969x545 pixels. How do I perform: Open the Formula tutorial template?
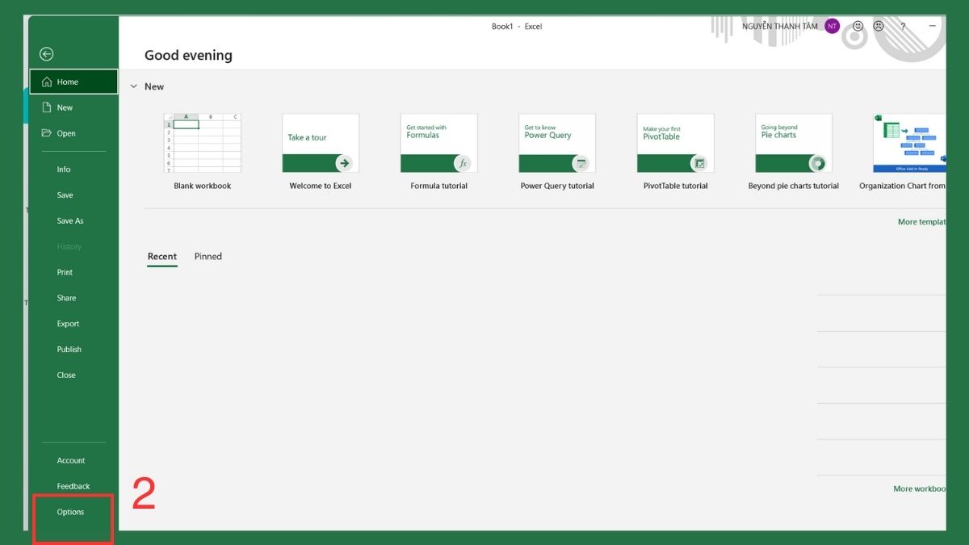pyautogui.click(x=438, y=143)
